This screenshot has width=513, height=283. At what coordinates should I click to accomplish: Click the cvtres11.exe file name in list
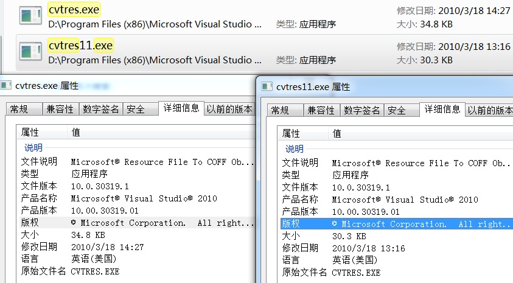pos(80,46)
